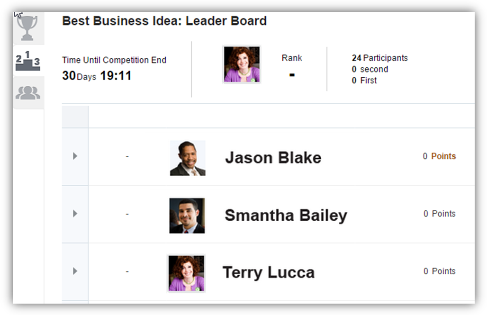Click Terry Lucca's Points label
The image size is (487, 315).
coord(443,271)
